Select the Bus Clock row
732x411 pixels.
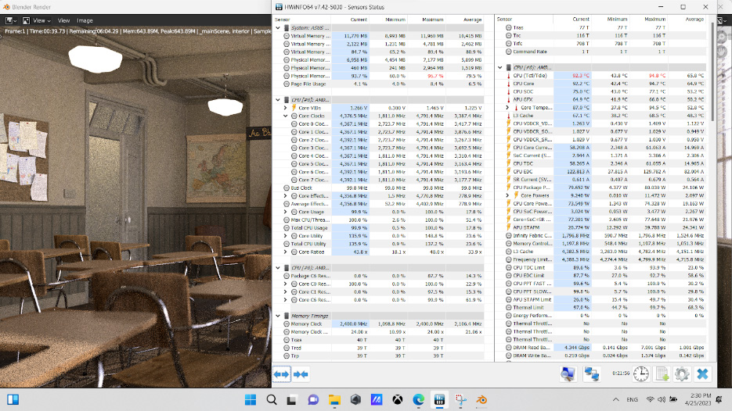383,188
